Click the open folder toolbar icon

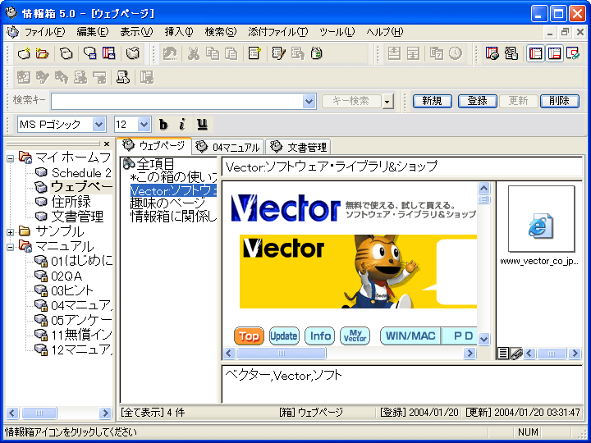click(x=42, y=54)
